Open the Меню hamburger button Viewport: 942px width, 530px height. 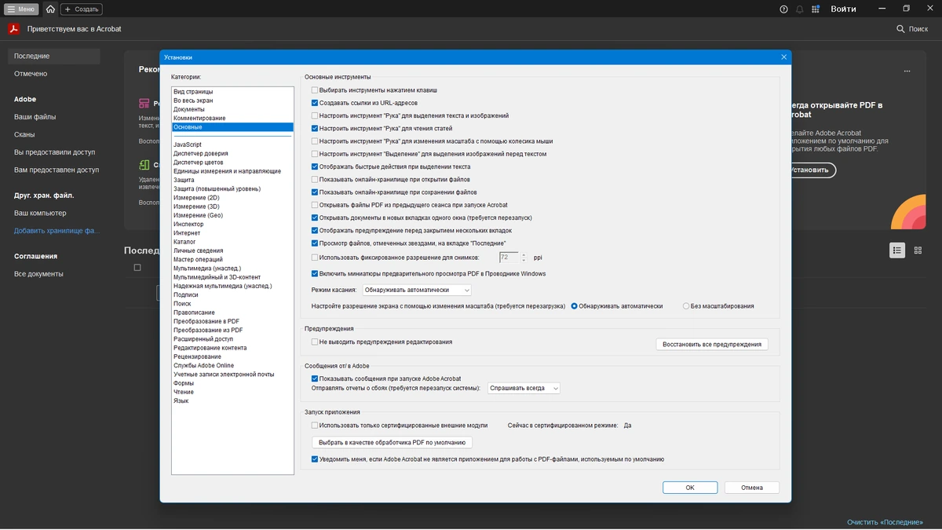click(21, 9)
